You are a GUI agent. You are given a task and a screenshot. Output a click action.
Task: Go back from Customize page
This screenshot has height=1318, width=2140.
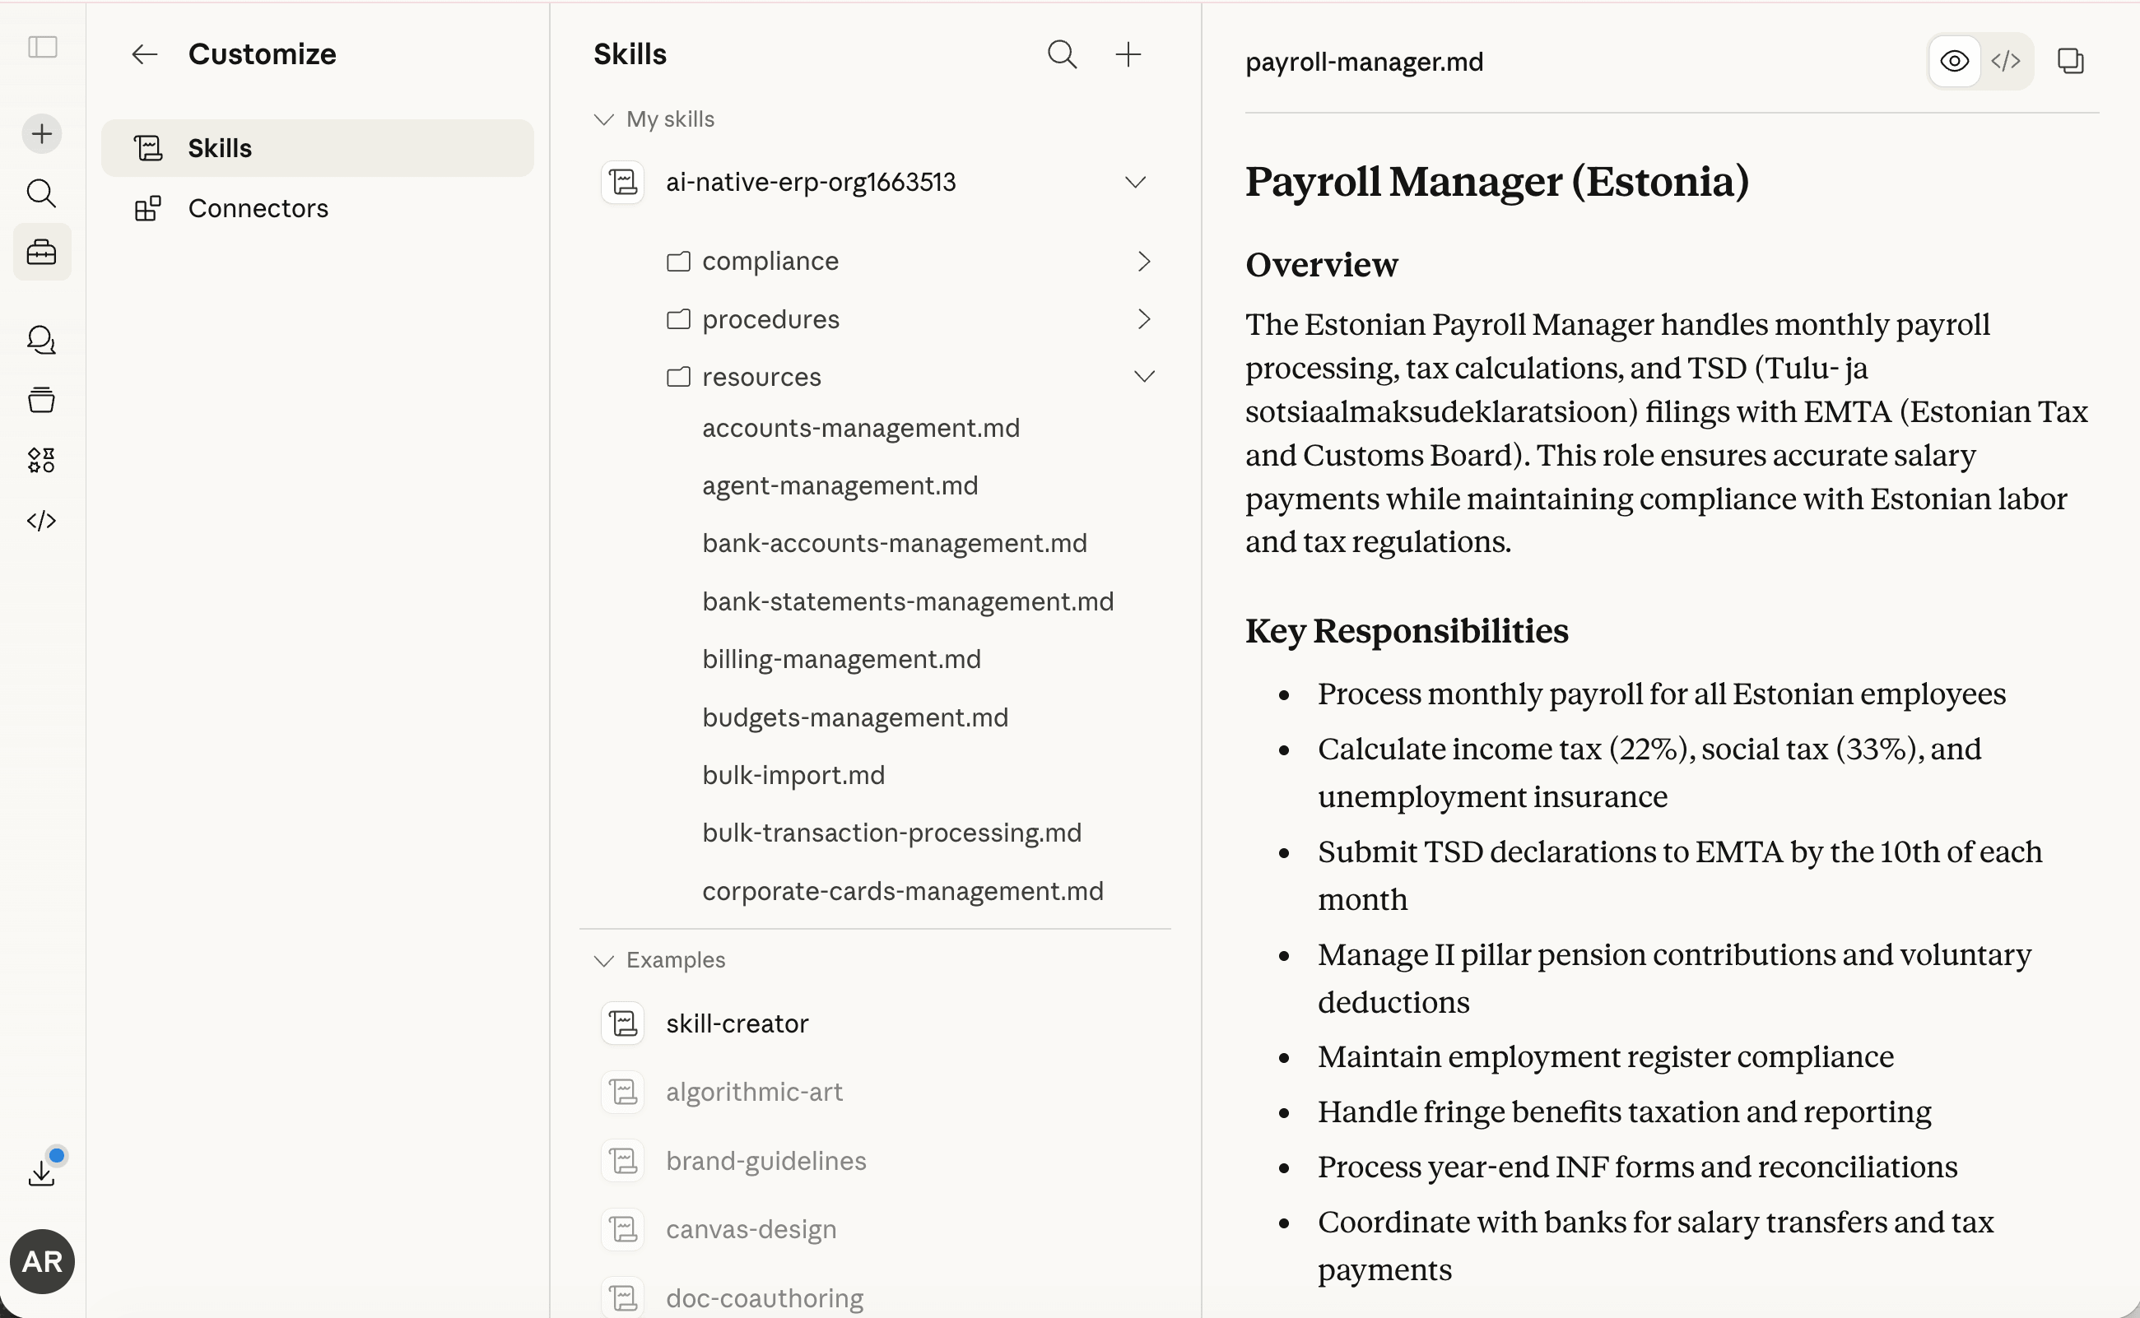pos(145,55)
